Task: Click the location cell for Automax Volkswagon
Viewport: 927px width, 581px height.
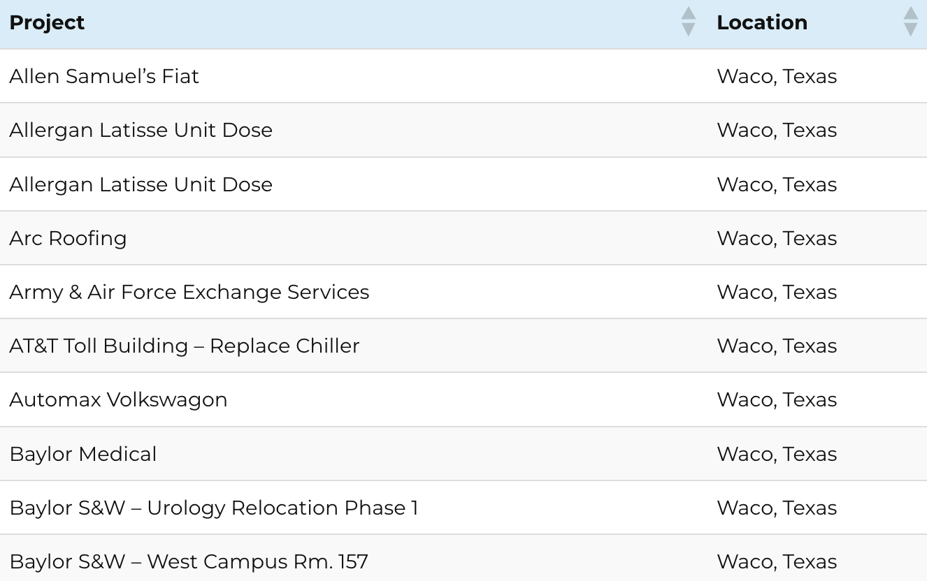Action: [777, 399]
